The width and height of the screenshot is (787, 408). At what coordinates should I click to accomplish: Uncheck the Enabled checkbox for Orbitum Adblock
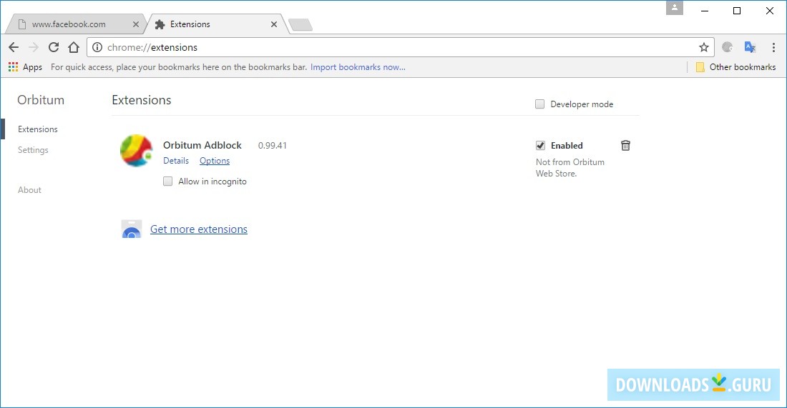(x=541, y=146)
